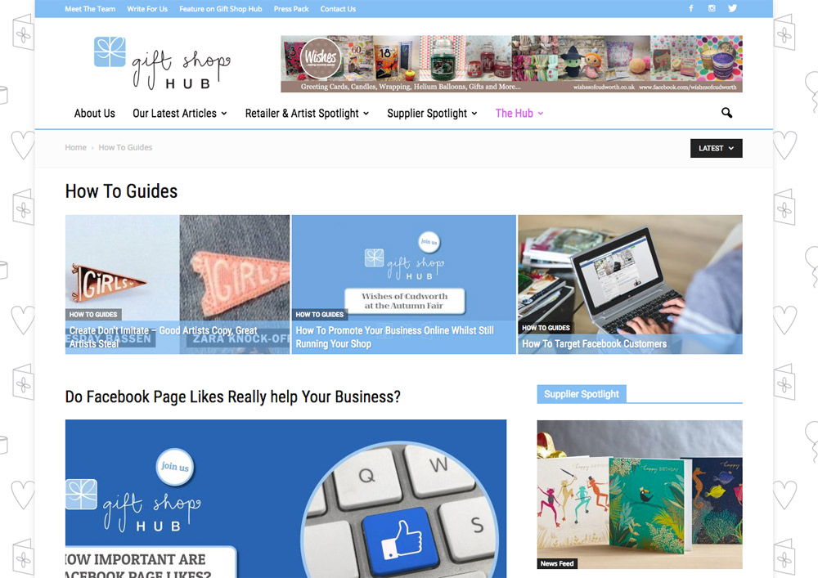Go to About Us page
This screenshot has height=578, width=818.
pyautogui.click(x=94, y=113)
